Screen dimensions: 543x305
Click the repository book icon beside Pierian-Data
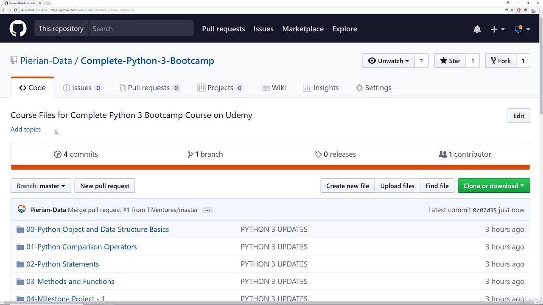(x=14, y=61)
